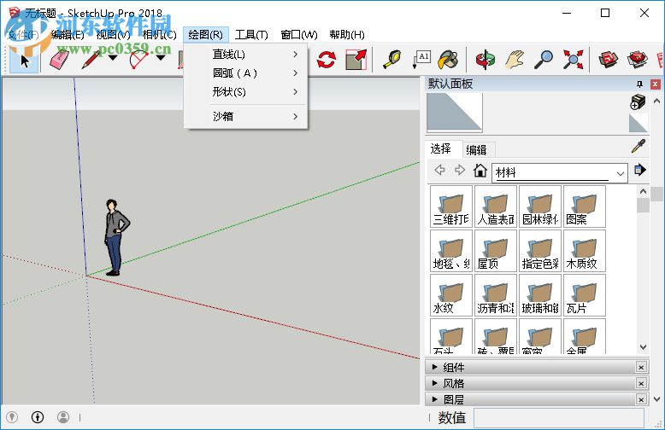Open the materials Details menu arrow
Viewport: 665px width, 430px height.
[640, 170]
